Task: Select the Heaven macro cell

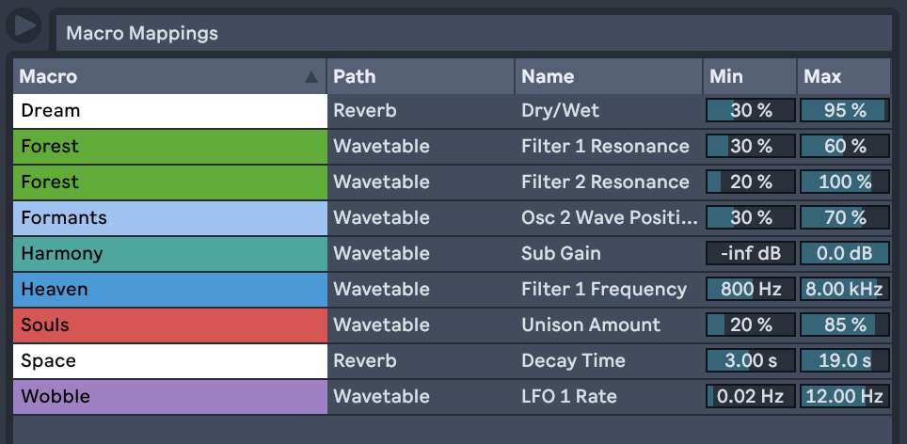Action: [x=169, y=290]
